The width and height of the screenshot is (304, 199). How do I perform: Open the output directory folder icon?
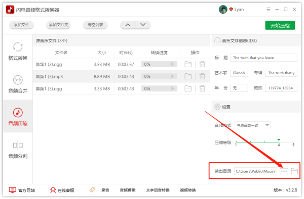[294, 171]
